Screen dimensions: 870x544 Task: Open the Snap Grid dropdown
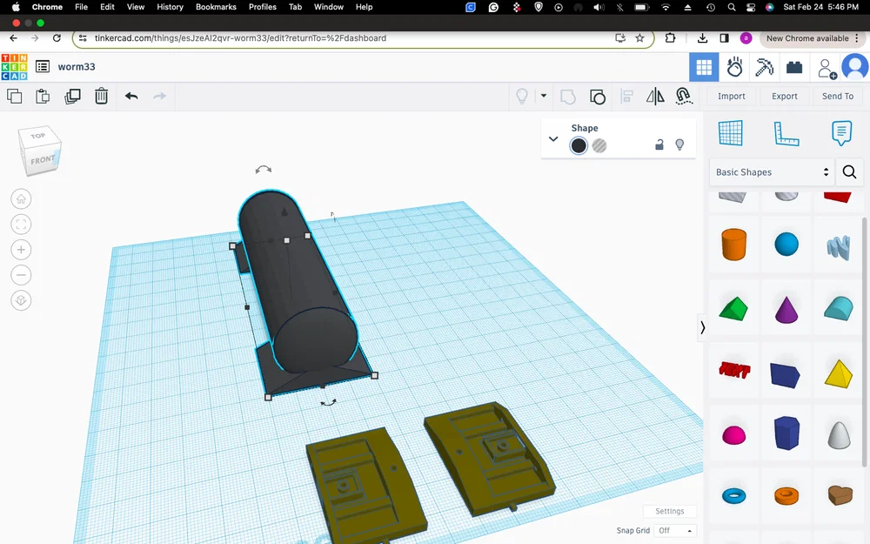click(675, 531)
